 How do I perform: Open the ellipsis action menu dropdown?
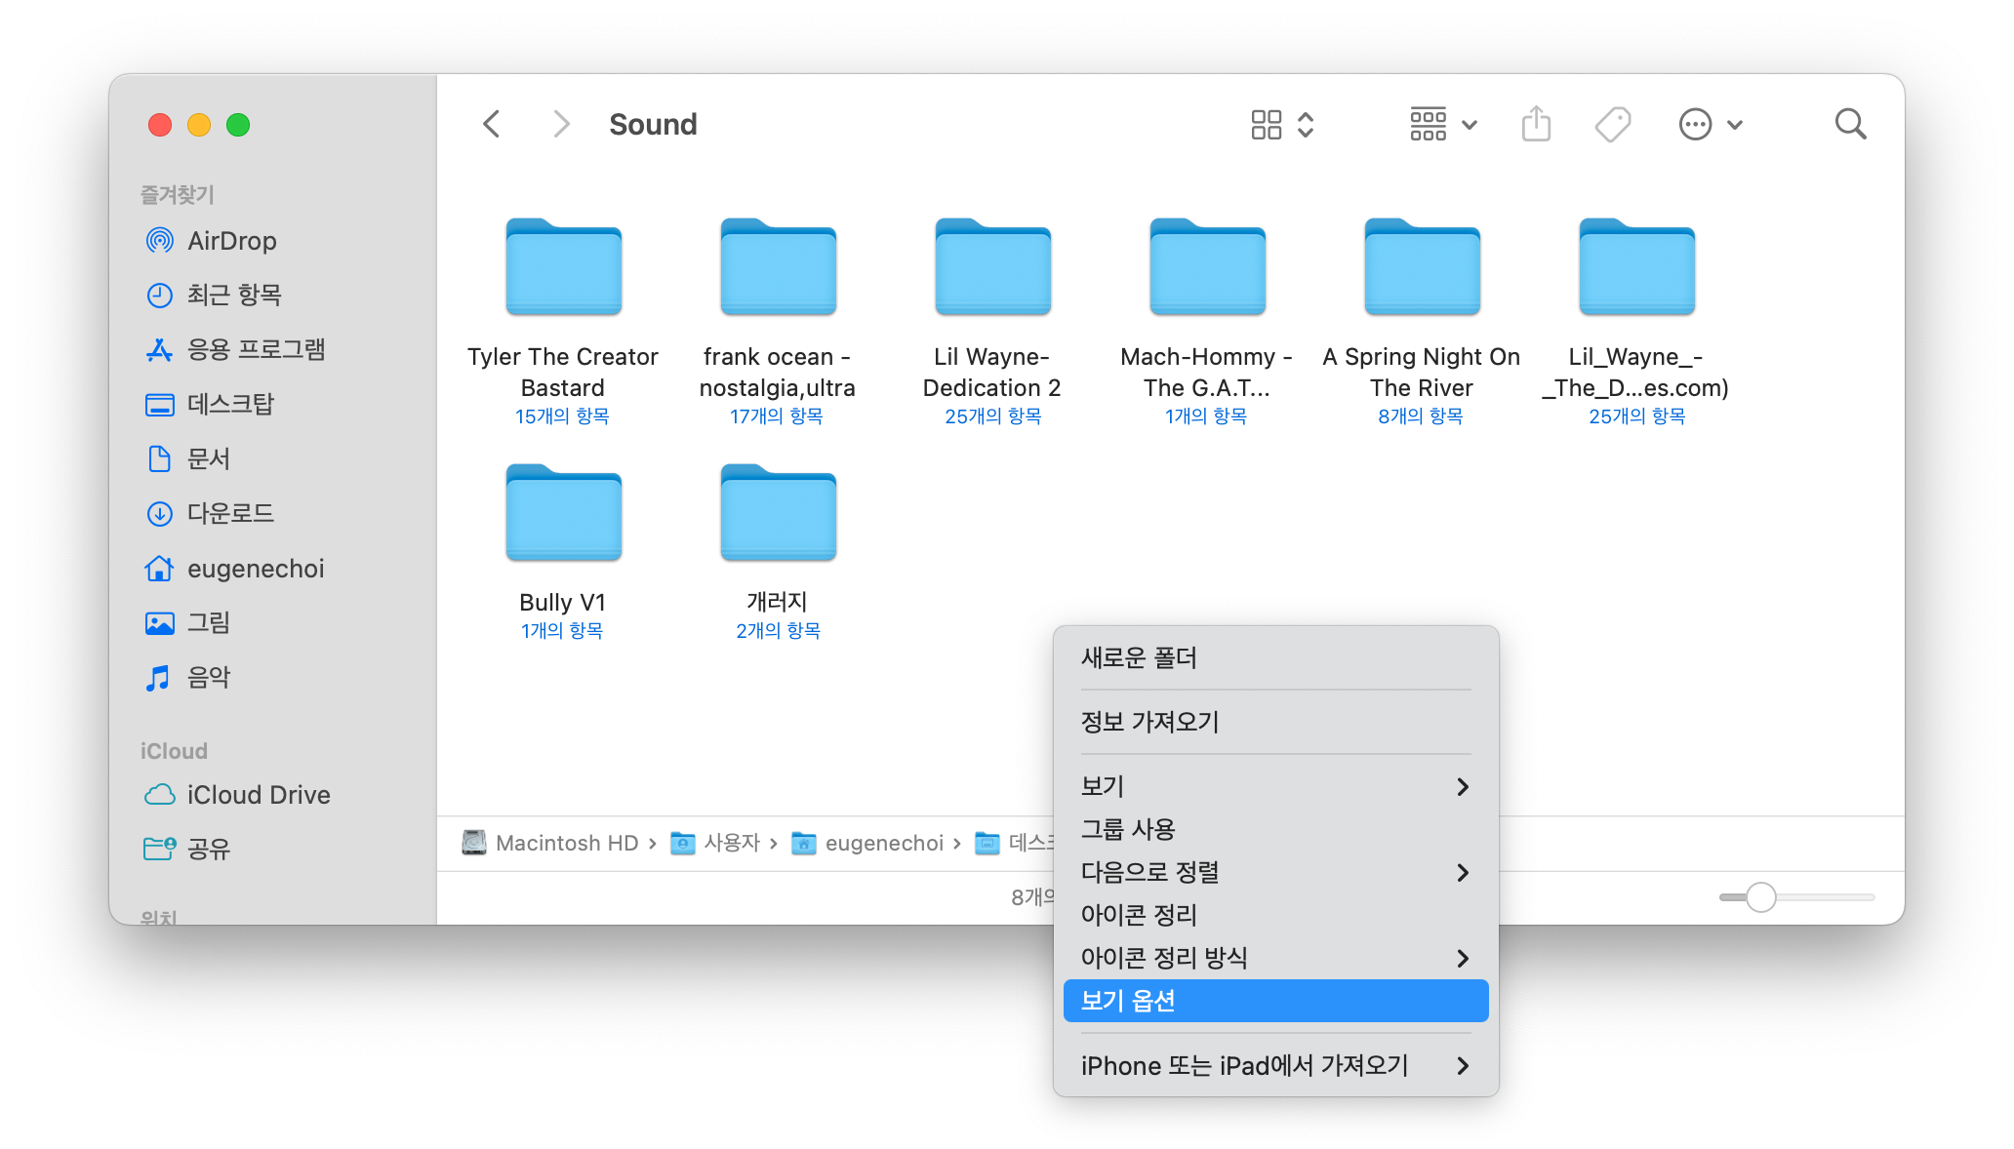tap(1710, 125)
